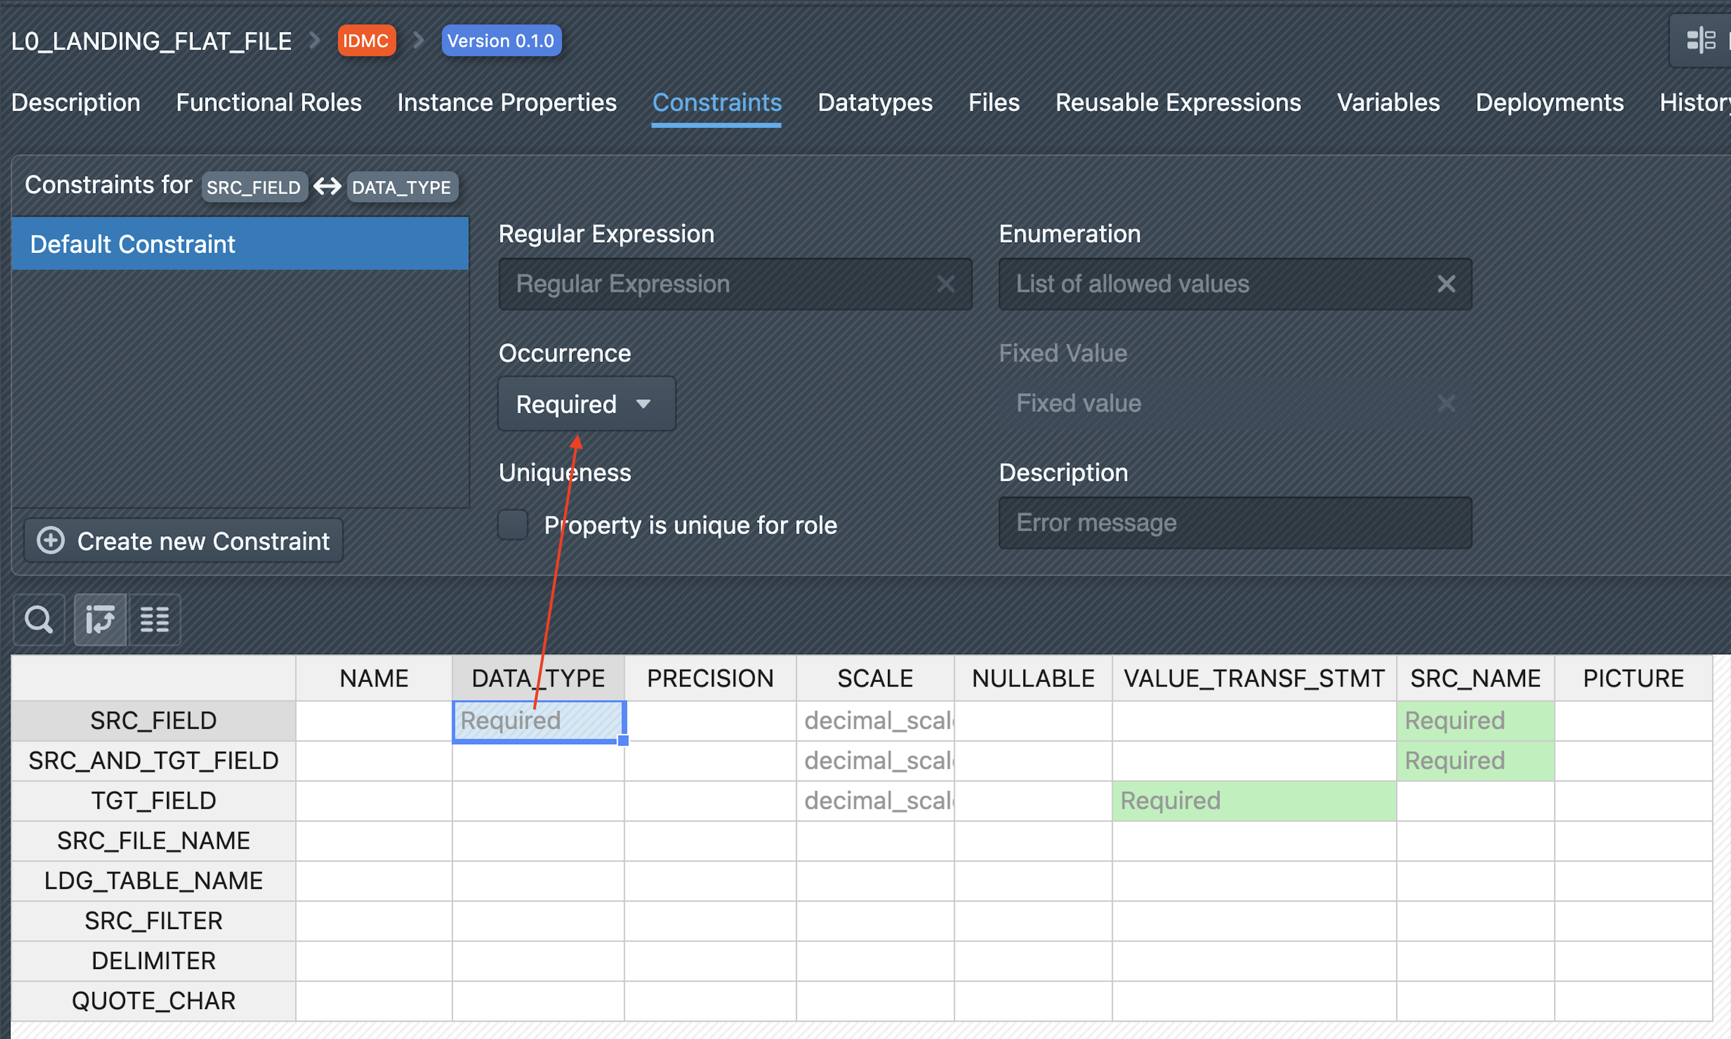
Task: Switch to the compact list view icon
Action: click(155, 619)
